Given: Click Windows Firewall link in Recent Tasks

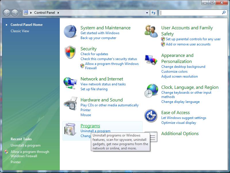Looking at the screenshot, I should 30,154.
